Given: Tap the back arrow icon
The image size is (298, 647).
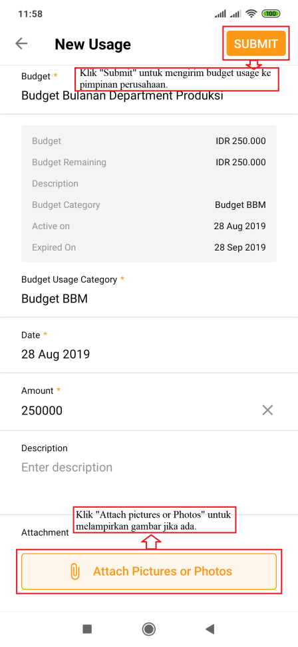Looking at the screenshot, I should (21, 43).
